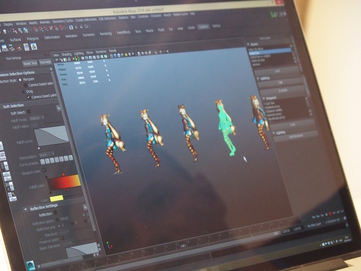
Task: Choose the first curve preset thumbnail
Action: click(x=43, y=162)
